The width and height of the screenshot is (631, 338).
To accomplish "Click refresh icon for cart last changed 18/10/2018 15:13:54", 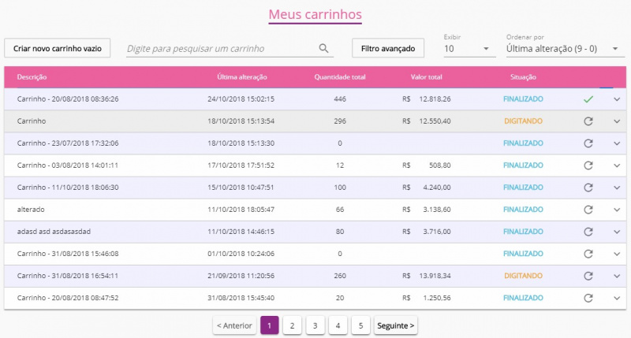I will tap(588, 121).
